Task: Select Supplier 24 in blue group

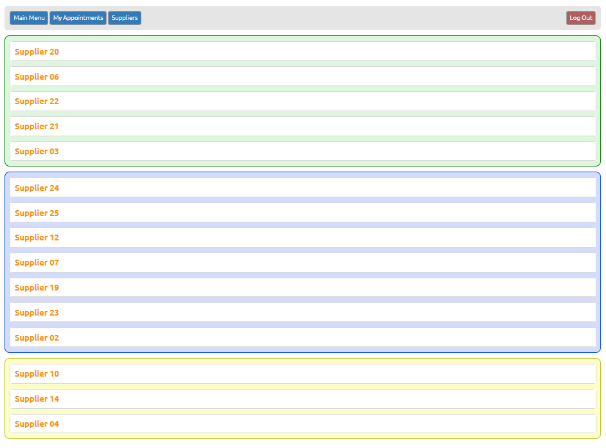Action: tap(303, 188)
